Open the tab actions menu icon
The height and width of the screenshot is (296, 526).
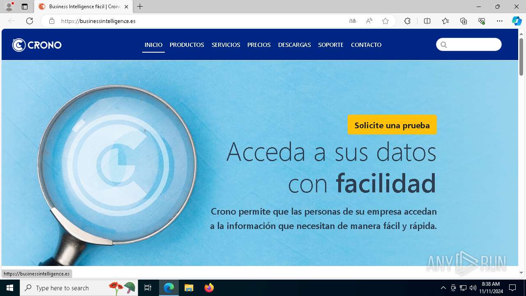25,7
